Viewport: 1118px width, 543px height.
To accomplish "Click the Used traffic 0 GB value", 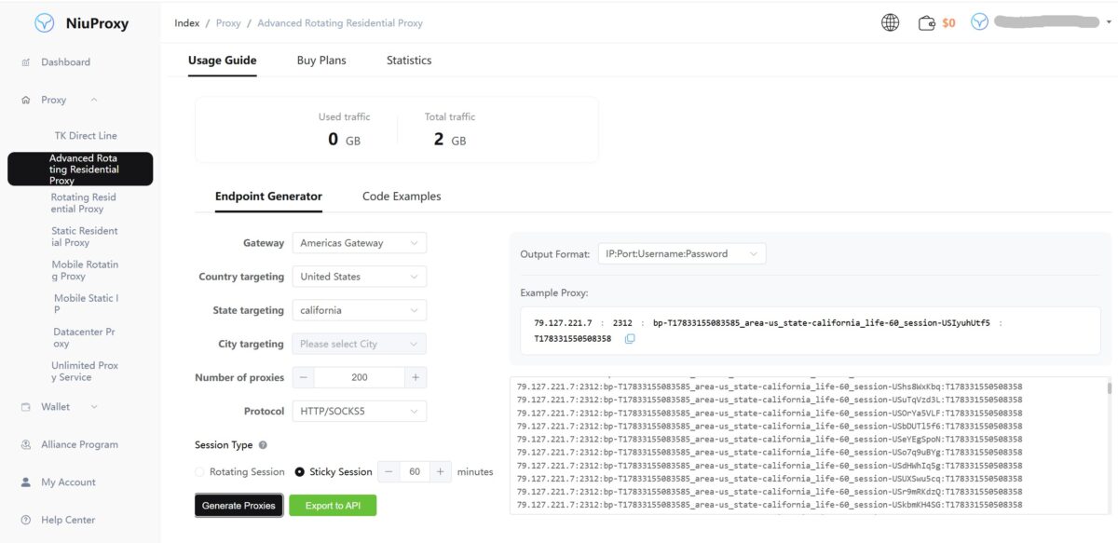I will pos(344,140).
